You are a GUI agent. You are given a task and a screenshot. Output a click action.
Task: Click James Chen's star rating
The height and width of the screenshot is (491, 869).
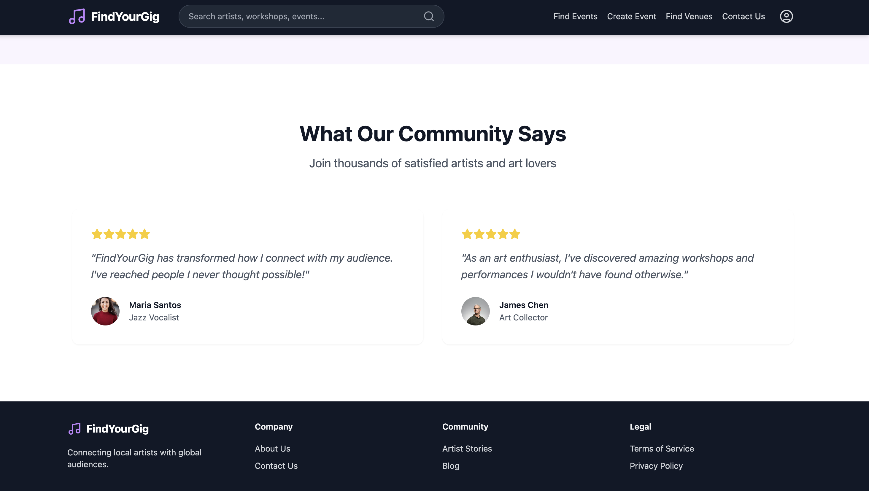point(490,234)
